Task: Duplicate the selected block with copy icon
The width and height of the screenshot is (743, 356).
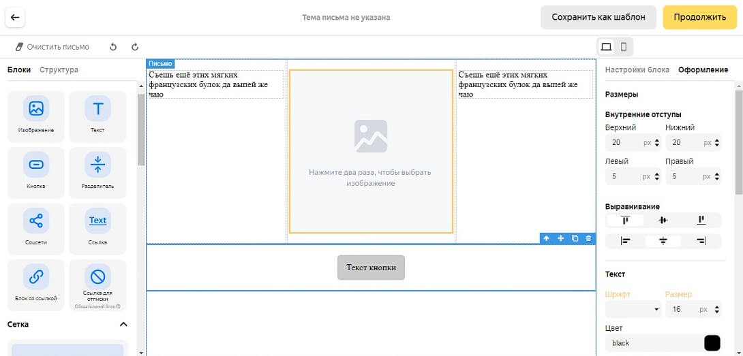Action: coord(575,238)
